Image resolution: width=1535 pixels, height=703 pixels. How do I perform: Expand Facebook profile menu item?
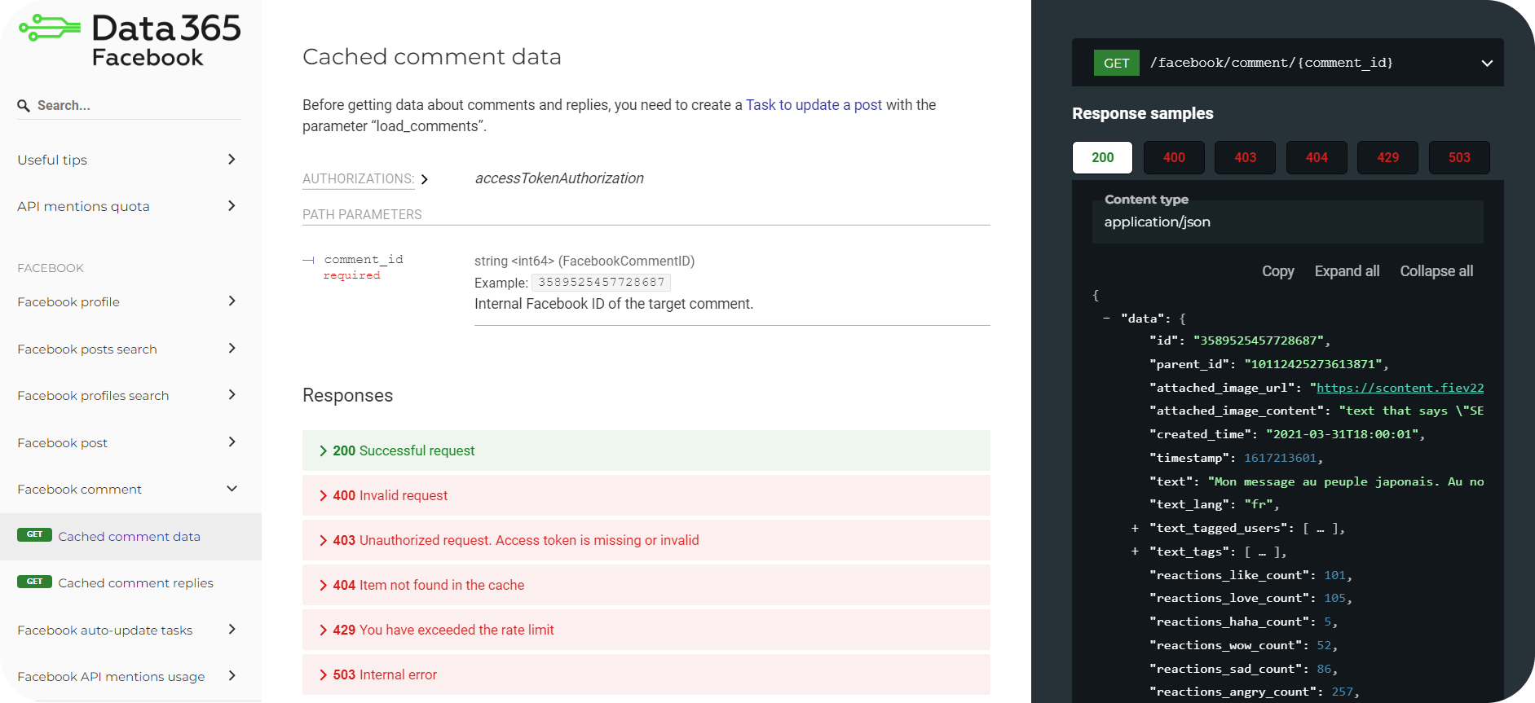point(130,301)
